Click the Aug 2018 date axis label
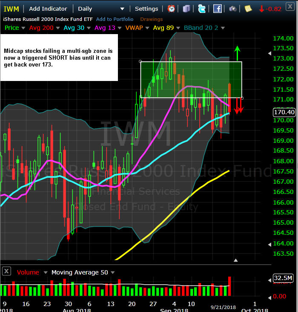 click(77, 310)
